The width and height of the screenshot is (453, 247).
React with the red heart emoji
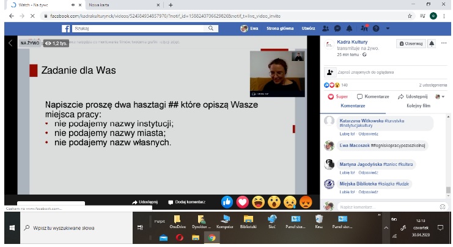point(242,201)
